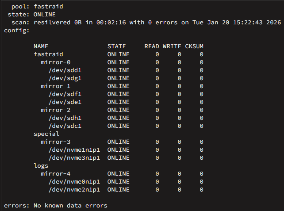Click the CKSUM column header
The height and width of the screenshot is (211, 284).
click(194, 46)
